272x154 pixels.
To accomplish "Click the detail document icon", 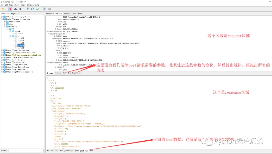I will tap(16, 34).
